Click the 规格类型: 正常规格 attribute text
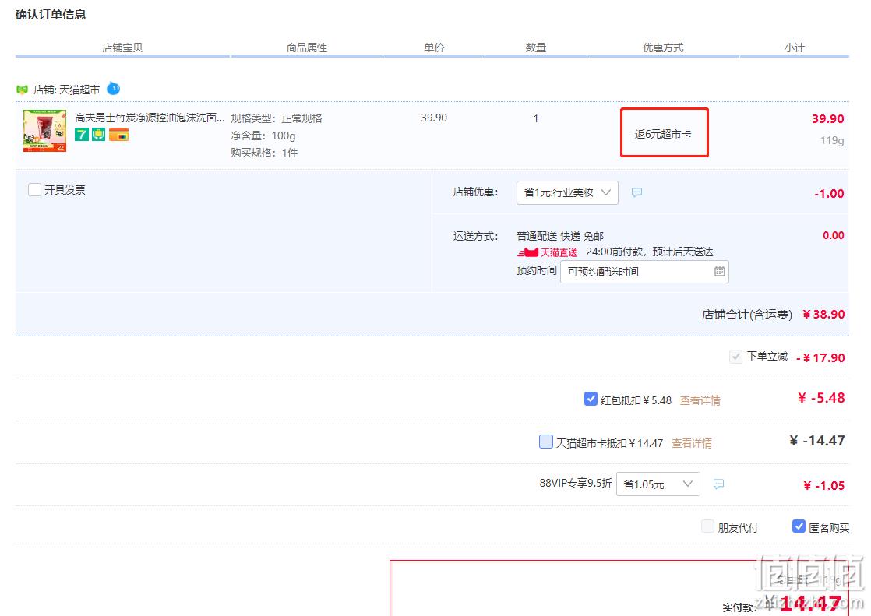Screen dimensions: 871x616 click(x=276, y=118)
